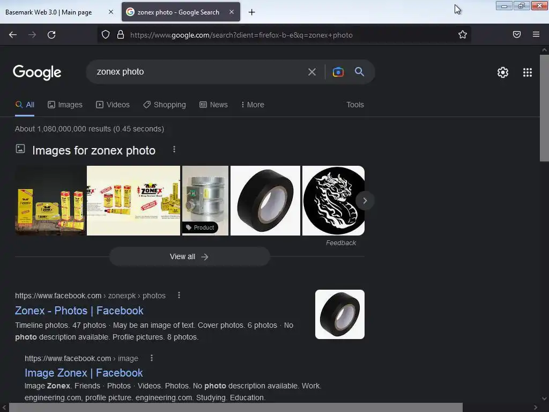
Task: Open options dots beside facebook.com image URL
Action: point(152,358)
